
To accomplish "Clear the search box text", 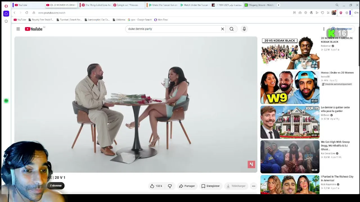I will point(222,29).
